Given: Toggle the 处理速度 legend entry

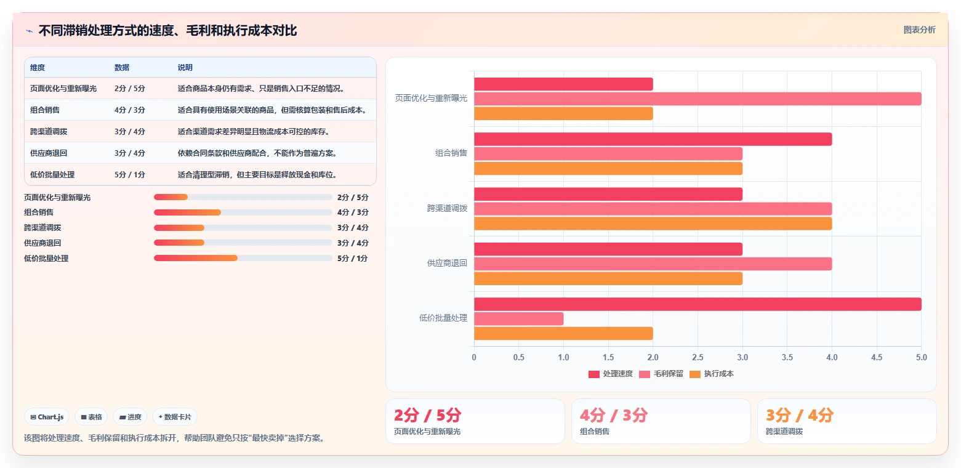Looking at the screenshot, I should tap(611, 374).
